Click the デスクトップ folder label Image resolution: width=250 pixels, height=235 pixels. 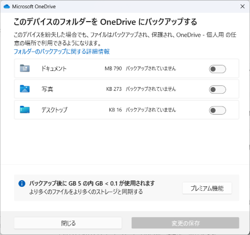coord(54,110)
